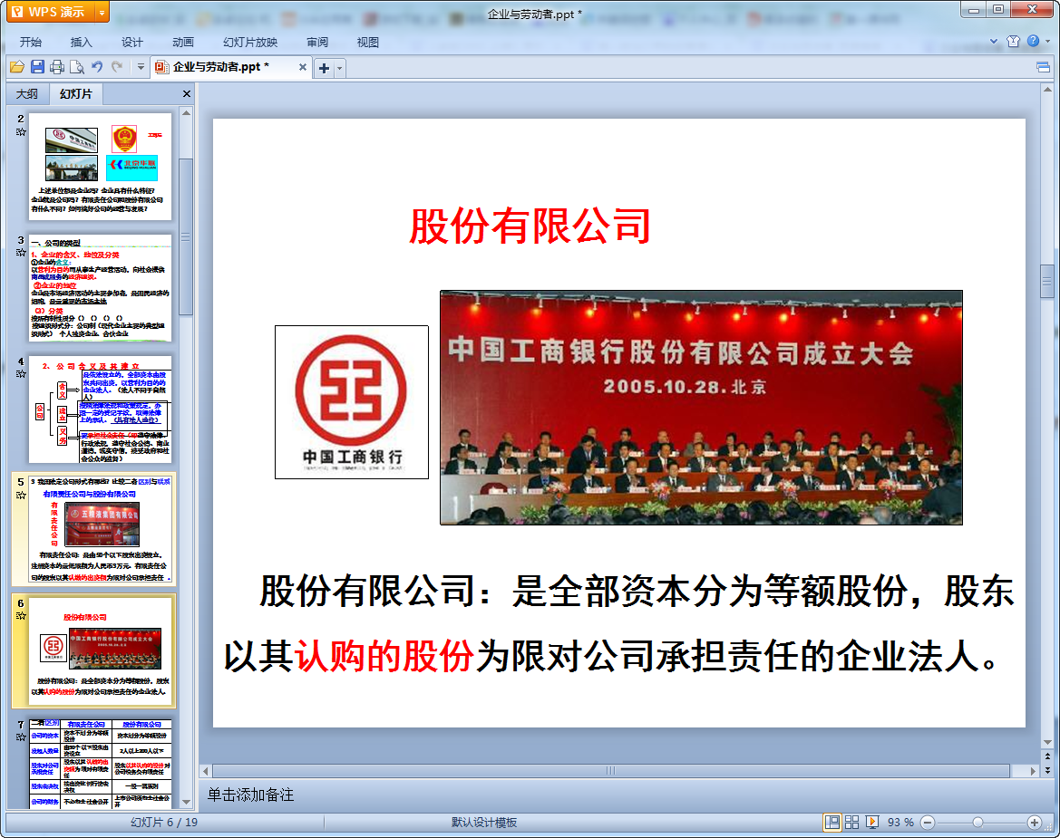Open the 开始 menu
This screenshot has width=1060, height=838.
31,42
